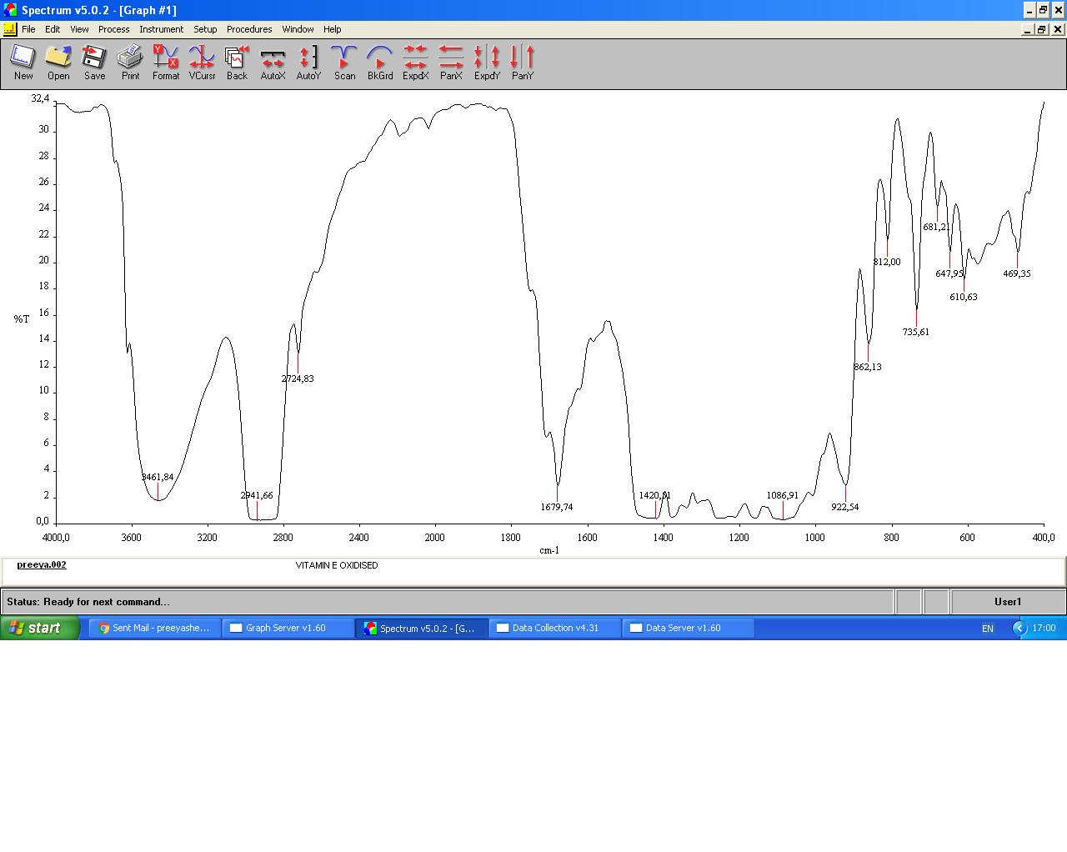Save the spectrum with the Save icon
The width and height of the screenshot is (1067, 852).
pyautogui.click(x=94, y=63)
